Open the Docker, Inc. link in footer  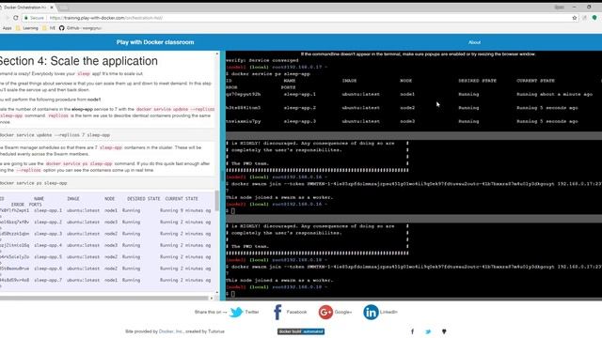pyautogui.click(x=170, y=331)
